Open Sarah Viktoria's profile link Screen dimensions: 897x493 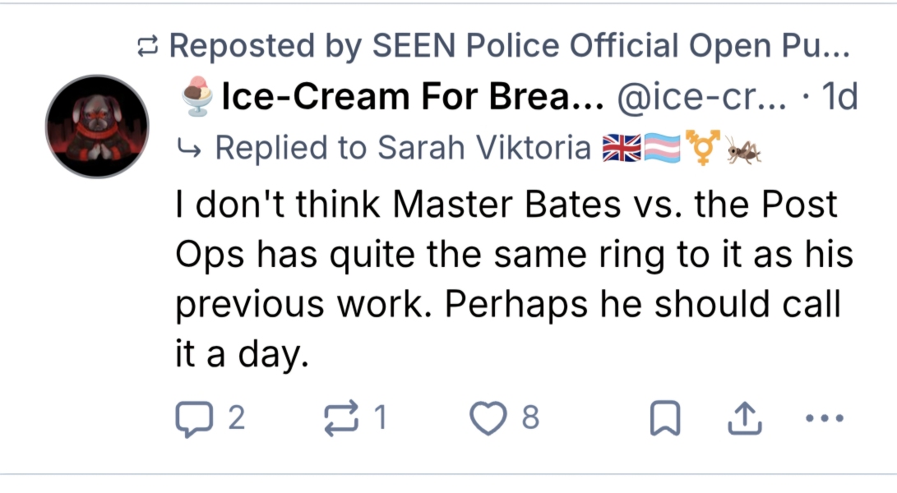pos(510,148)
